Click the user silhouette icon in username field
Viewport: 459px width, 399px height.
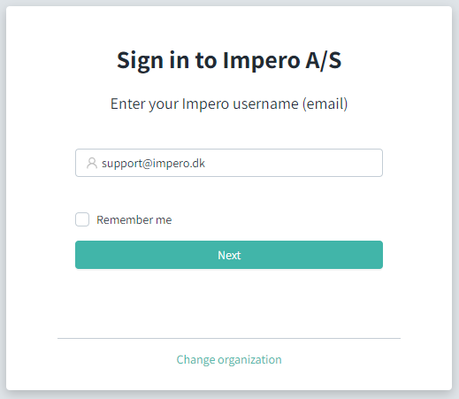click(x=92, y=163)
